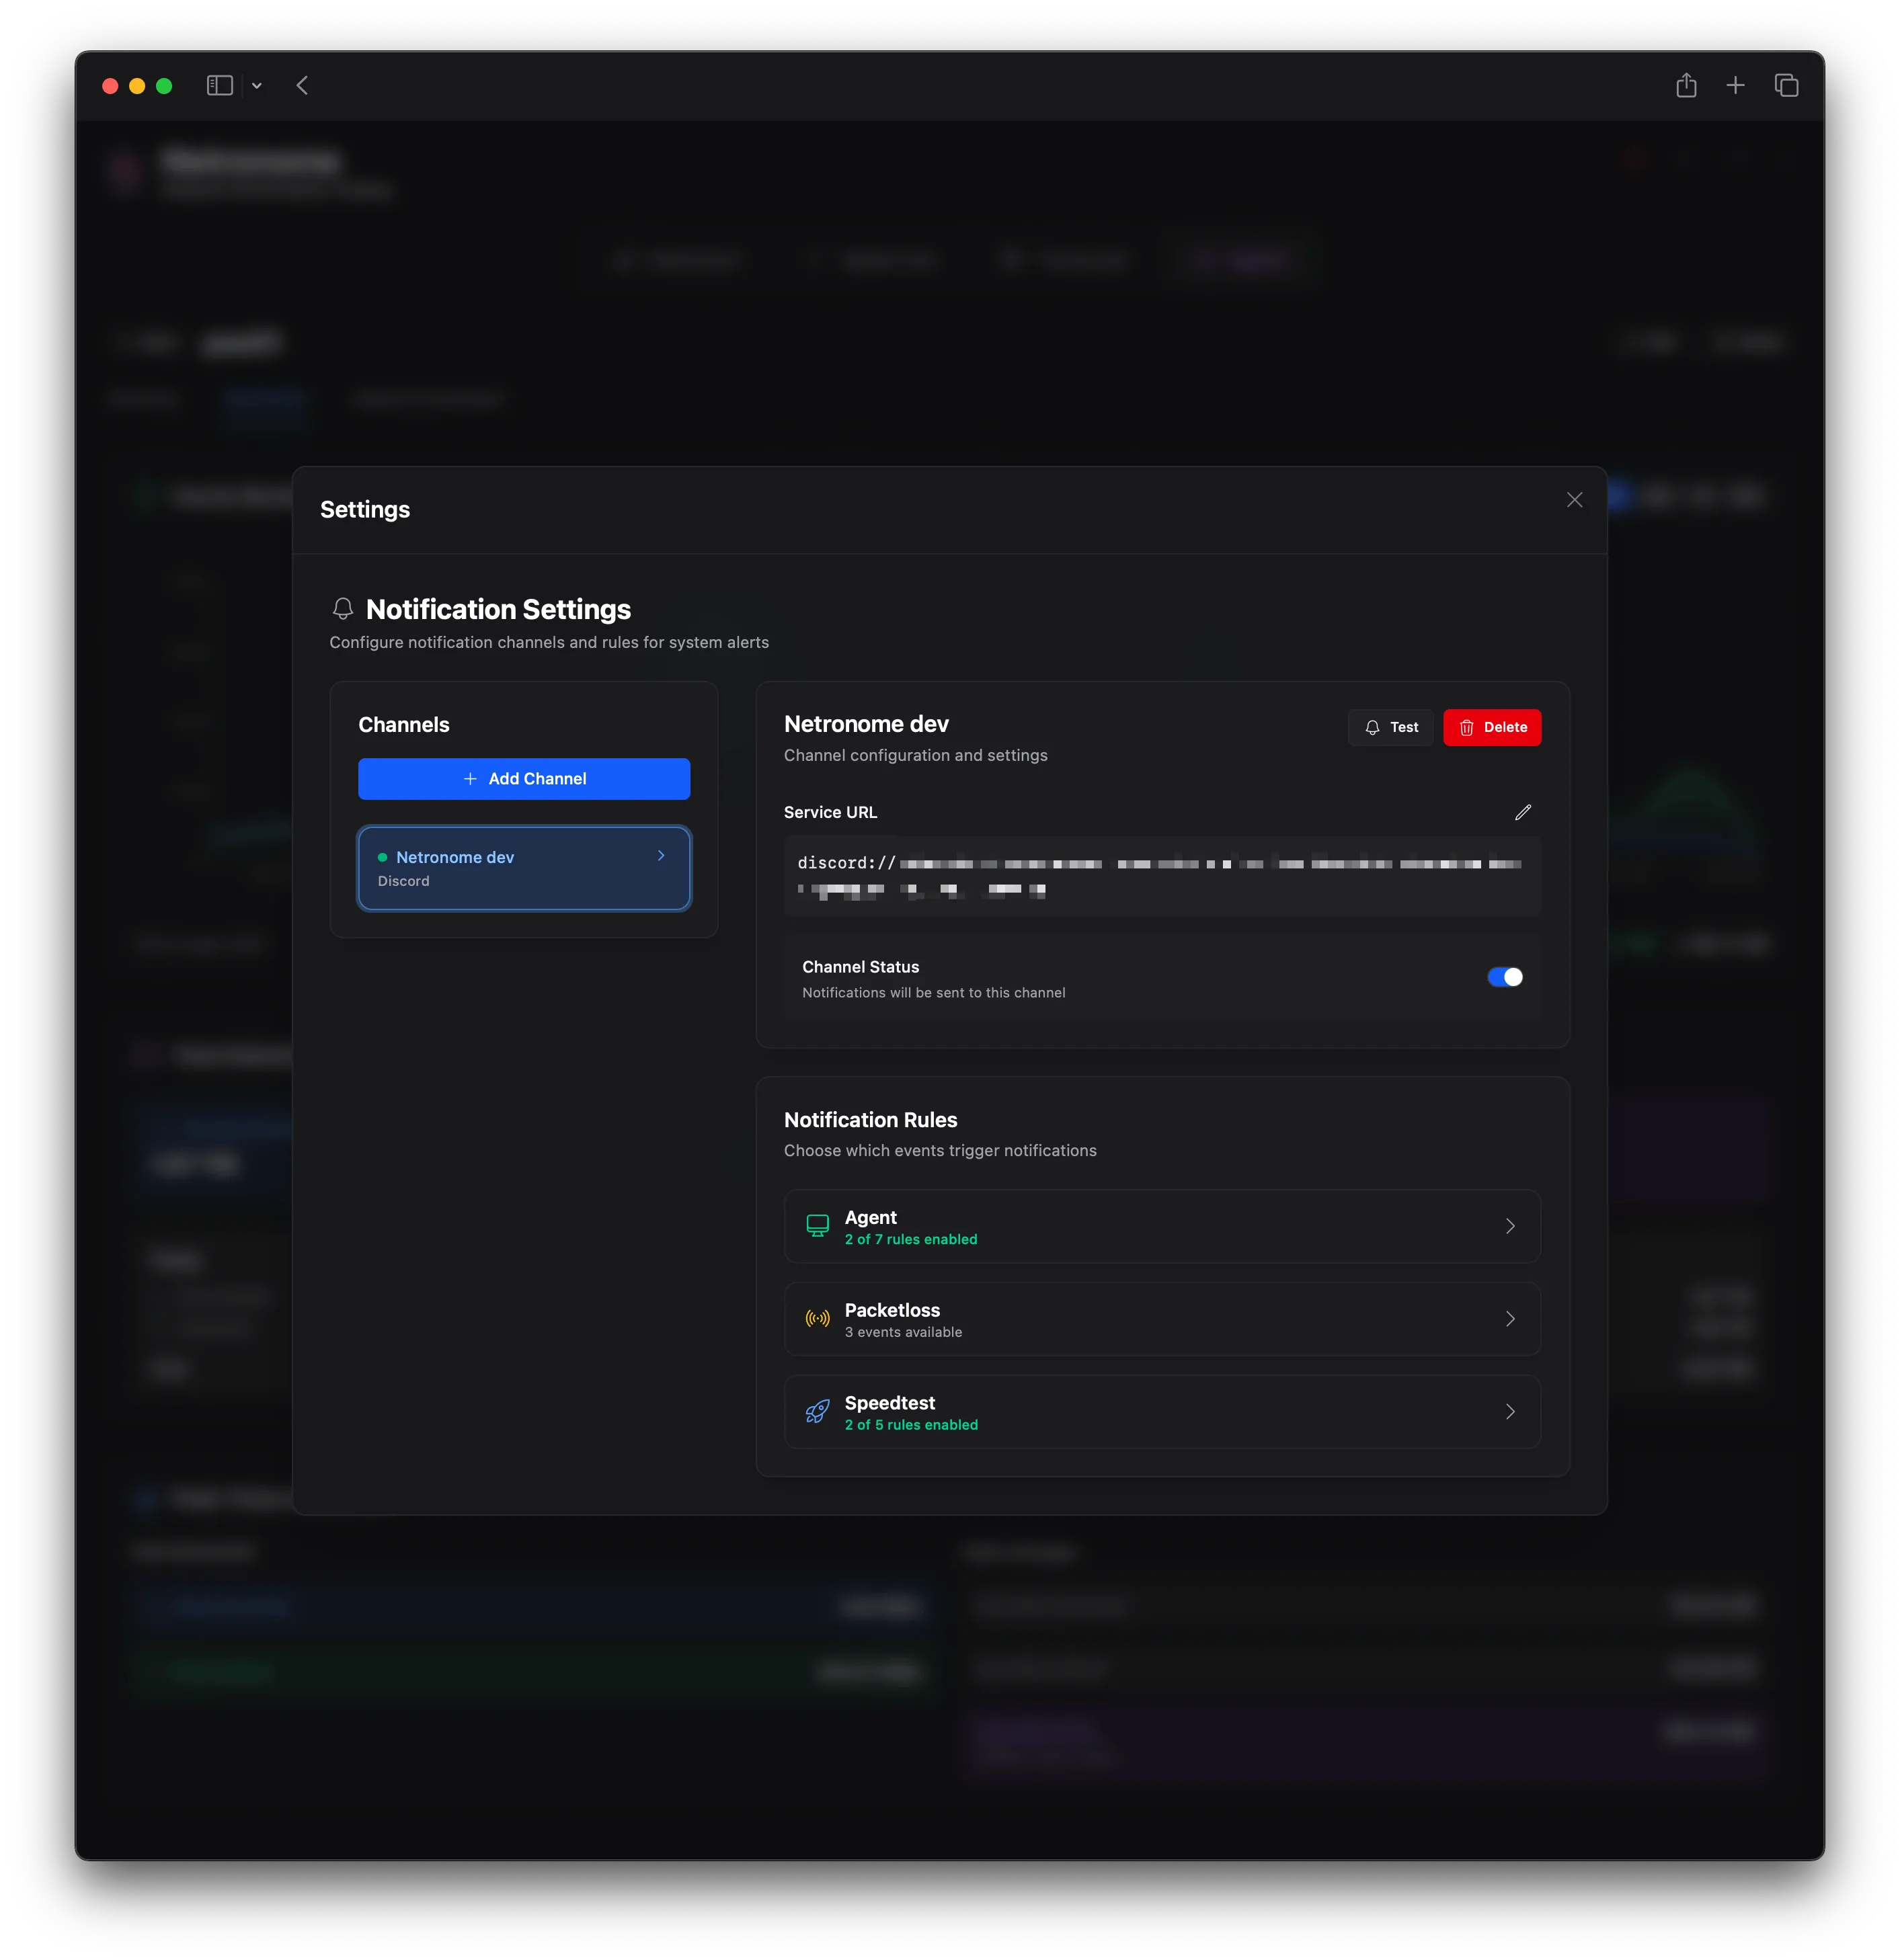Click the '2 of 7 rules enabled' text
The height and width of the screenshot is (1960, 1900).
911,1240
